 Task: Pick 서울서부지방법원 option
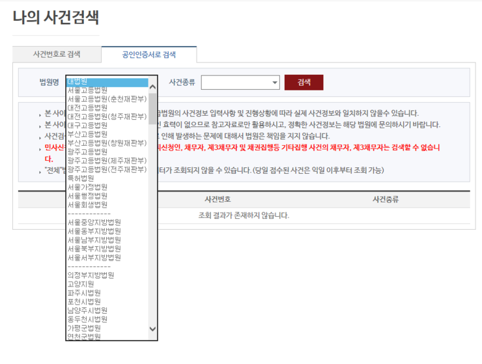coord(107,258)
